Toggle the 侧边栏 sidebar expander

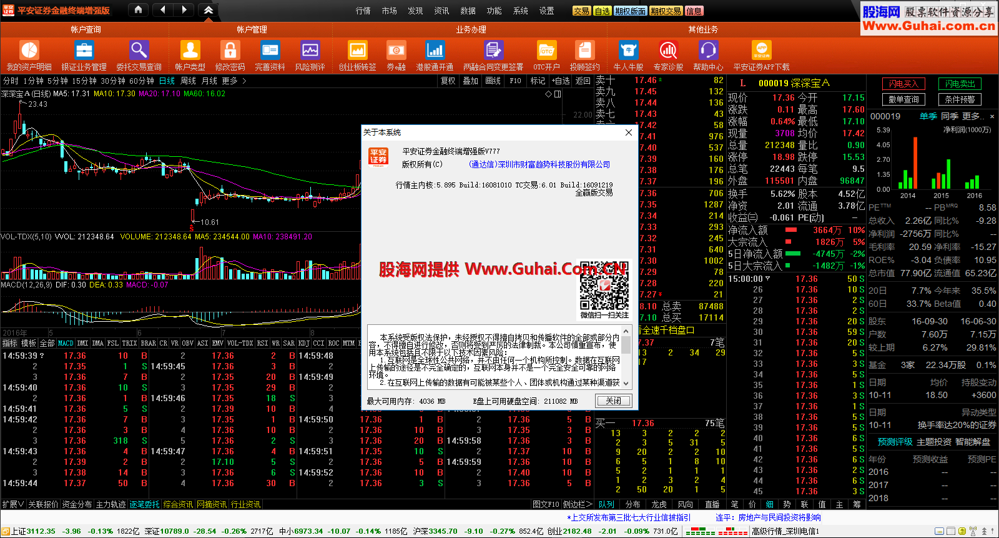pyautogui.click(x=577, y=504)
